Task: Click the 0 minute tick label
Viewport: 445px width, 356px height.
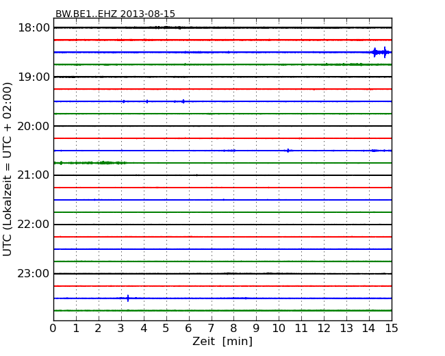Action: pyautogui.click(x=53, y=328)
